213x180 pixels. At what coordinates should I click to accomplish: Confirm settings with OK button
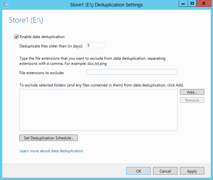pos(138,171)
